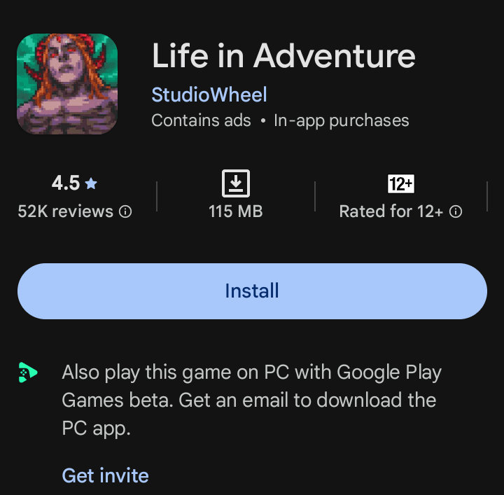The height and width of the screenshot is (495, 504).
Task: Select the 4.5 rating number
Action: point(65,183)
